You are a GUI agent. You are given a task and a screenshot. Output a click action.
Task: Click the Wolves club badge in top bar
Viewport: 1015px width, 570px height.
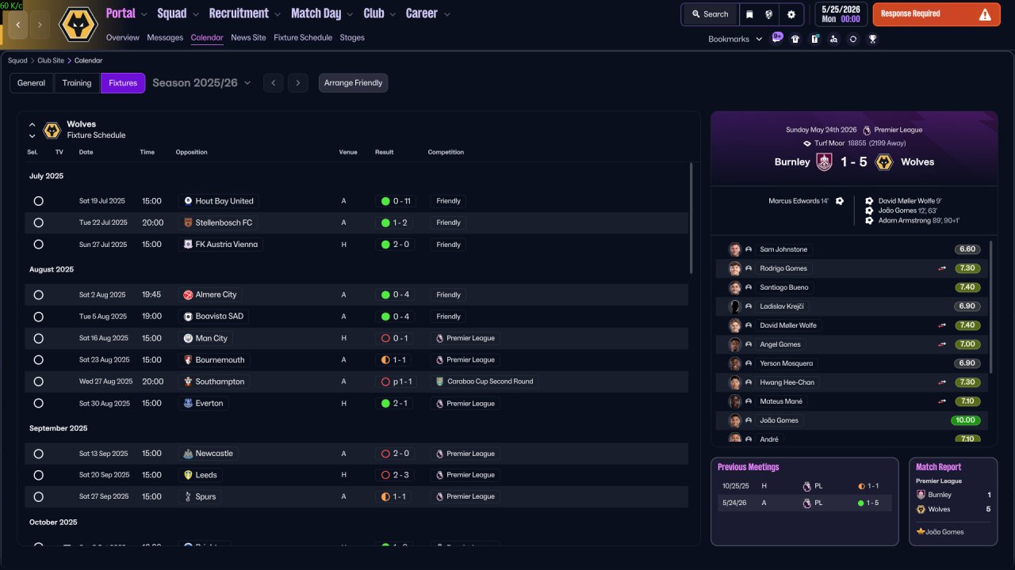(79, 25)
